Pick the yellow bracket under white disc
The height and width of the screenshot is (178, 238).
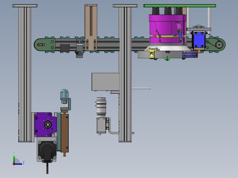[x=152, y=53]
